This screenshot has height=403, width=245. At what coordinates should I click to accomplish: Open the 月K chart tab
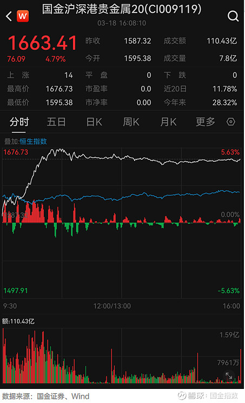click(x=168, y=122)
